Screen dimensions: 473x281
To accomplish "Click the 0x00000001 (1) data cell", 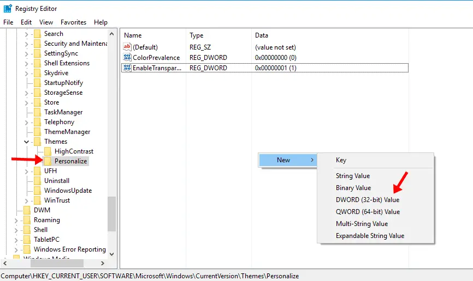I will click(275, 68).
